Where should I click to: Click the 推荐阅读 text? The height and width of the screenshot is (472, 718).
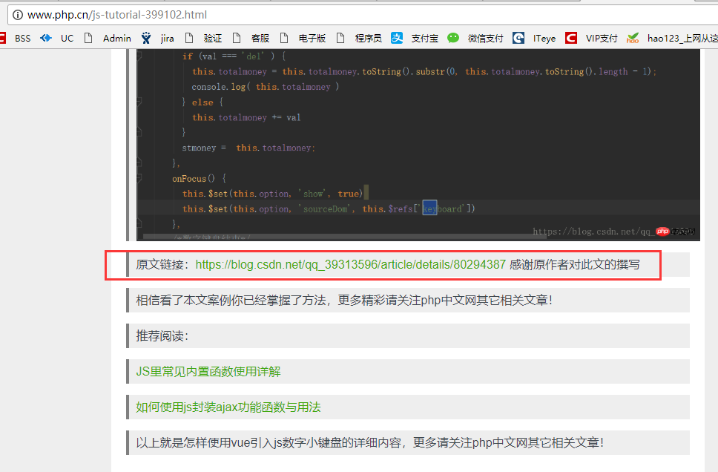tap(162, 336)
